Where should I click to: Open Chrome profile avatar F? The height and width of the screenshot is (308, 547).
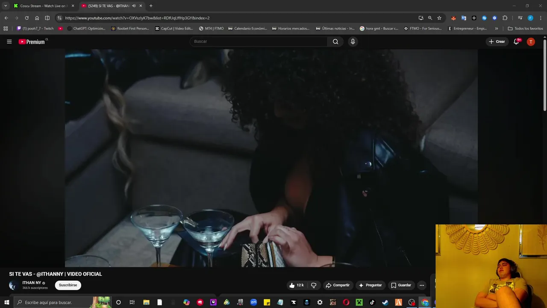pyautogui.click(x=530, y=18)
